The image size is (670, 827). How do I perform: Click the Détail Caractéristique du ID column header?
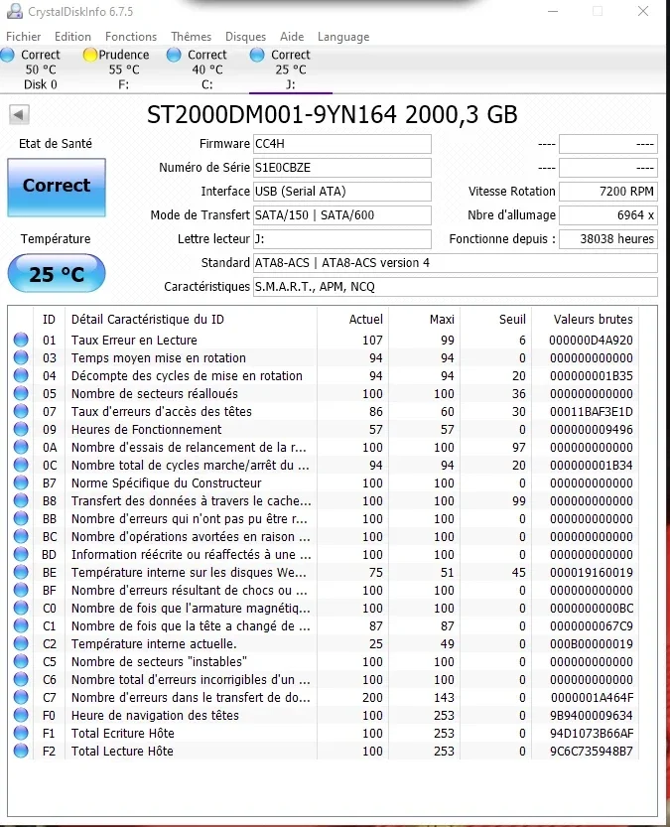click(x=191, y=319)
